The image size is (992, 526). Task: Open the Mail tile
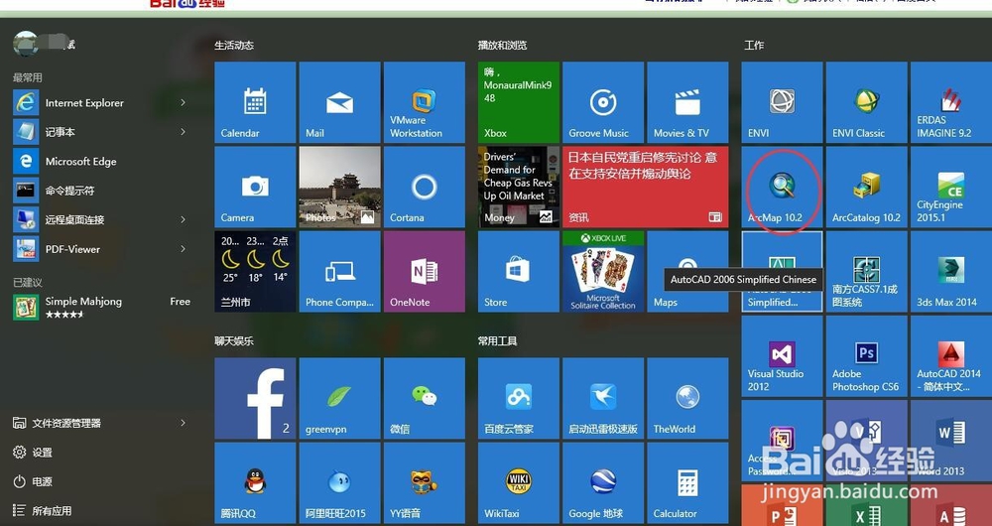(x=339, y=102)
